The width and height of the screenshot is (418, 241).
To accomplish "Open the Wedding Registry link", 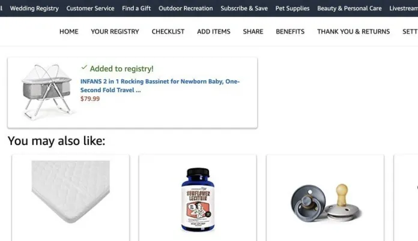I will pyautogui.click(x=34, y=8).
